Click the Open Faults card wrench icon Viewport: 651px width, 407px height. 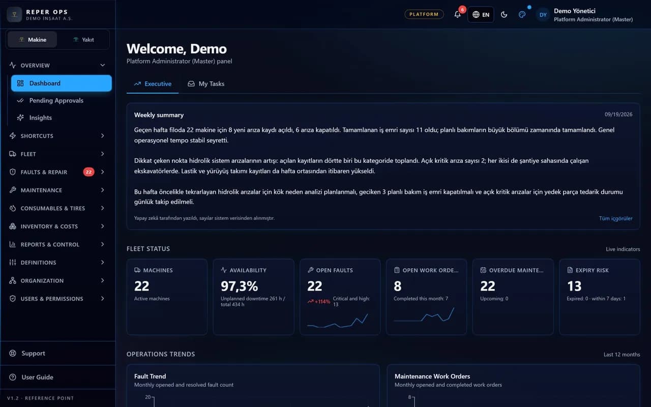pos(310,270)
